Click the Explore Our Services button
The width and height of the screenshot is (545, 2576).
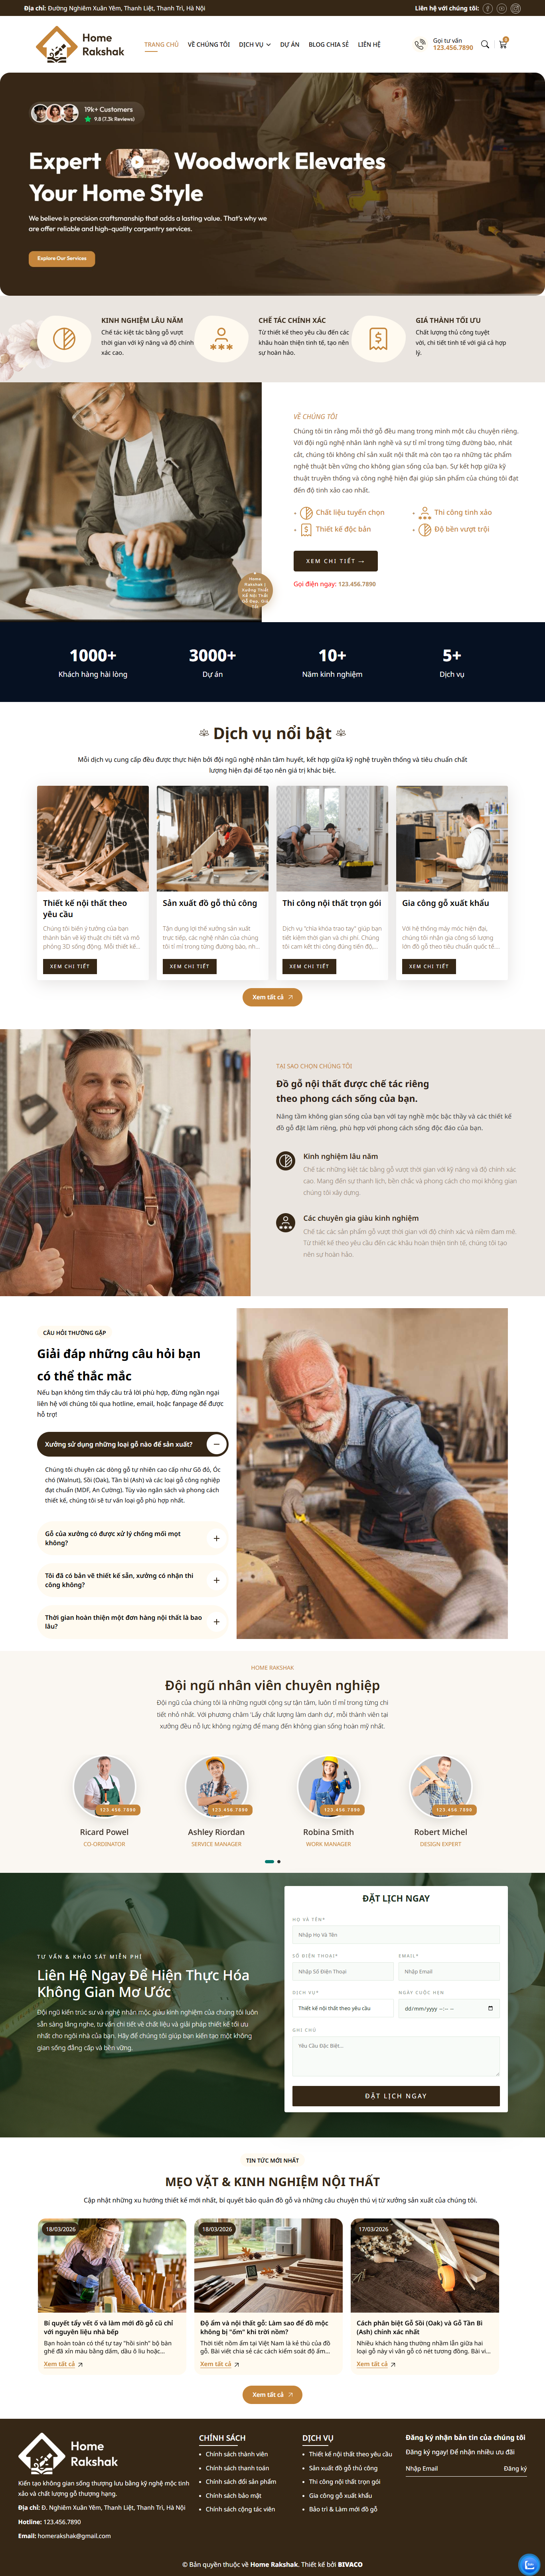pos(62,258)
